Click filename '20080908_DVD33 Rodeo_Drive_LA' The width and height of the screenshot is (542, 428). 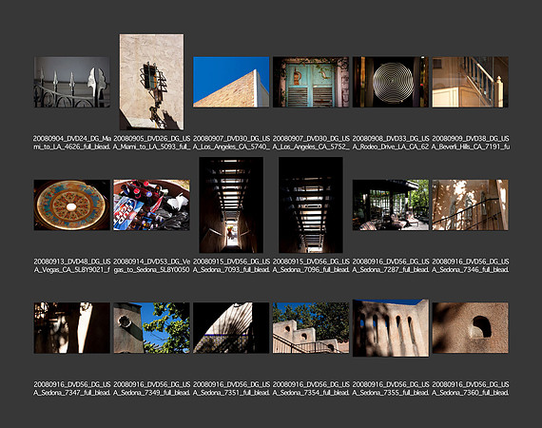pyautogui.click(x=391, y=143)
